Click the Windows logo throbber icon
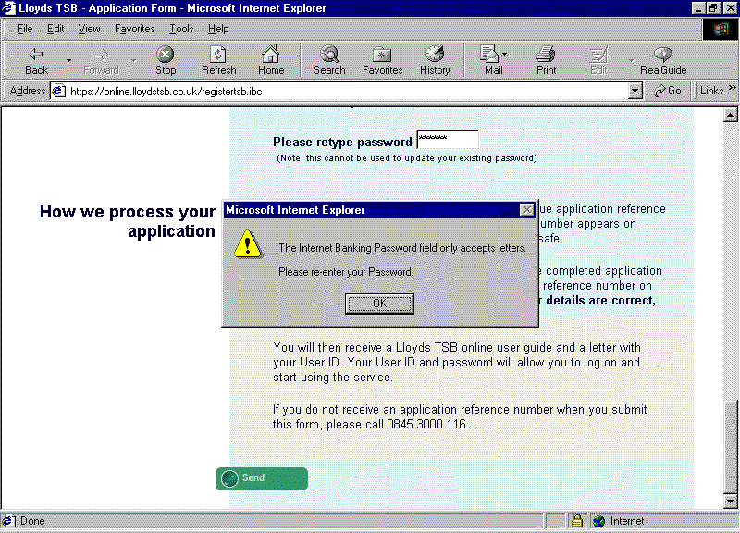 (721, 30)
